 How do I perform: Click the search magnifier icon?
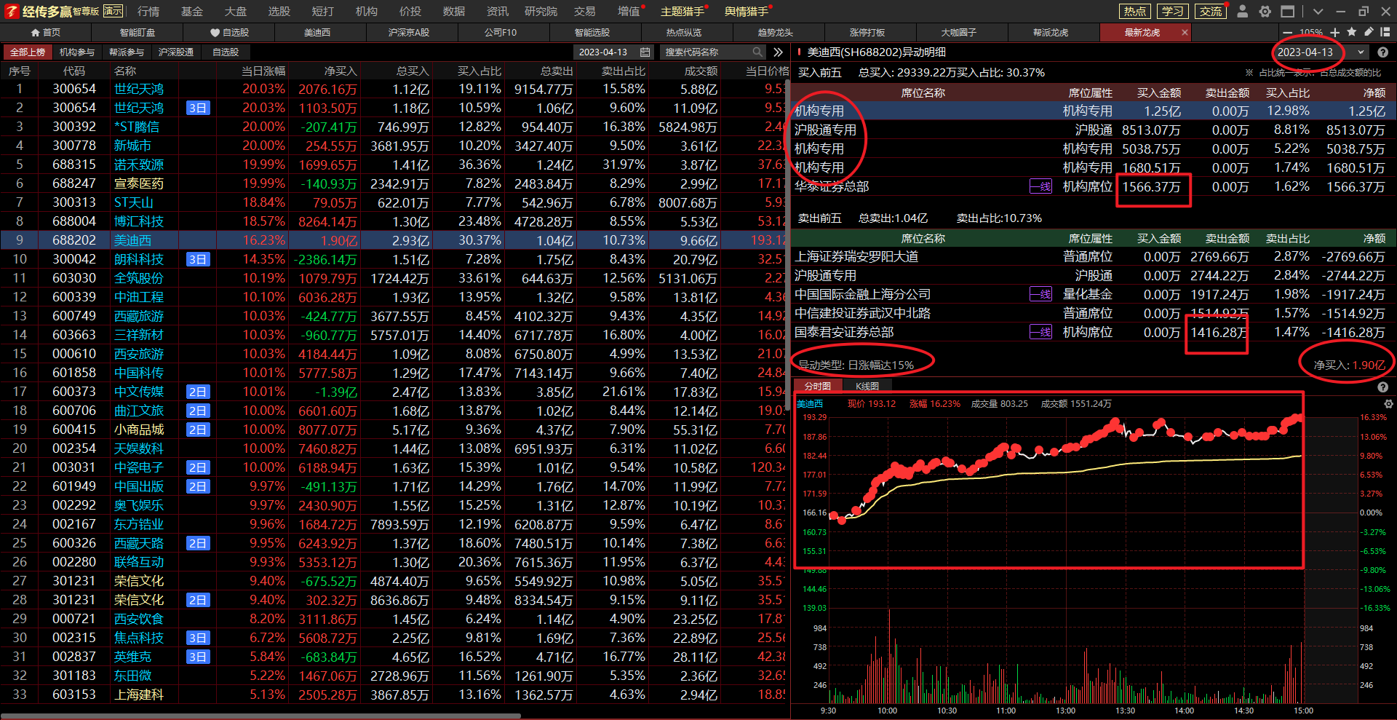pyautogui.click(x=757, y=52)
